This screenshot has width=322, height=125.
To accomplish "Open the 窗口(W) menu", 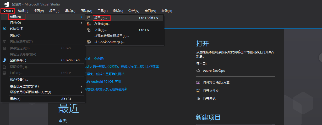I will point(150,11).
